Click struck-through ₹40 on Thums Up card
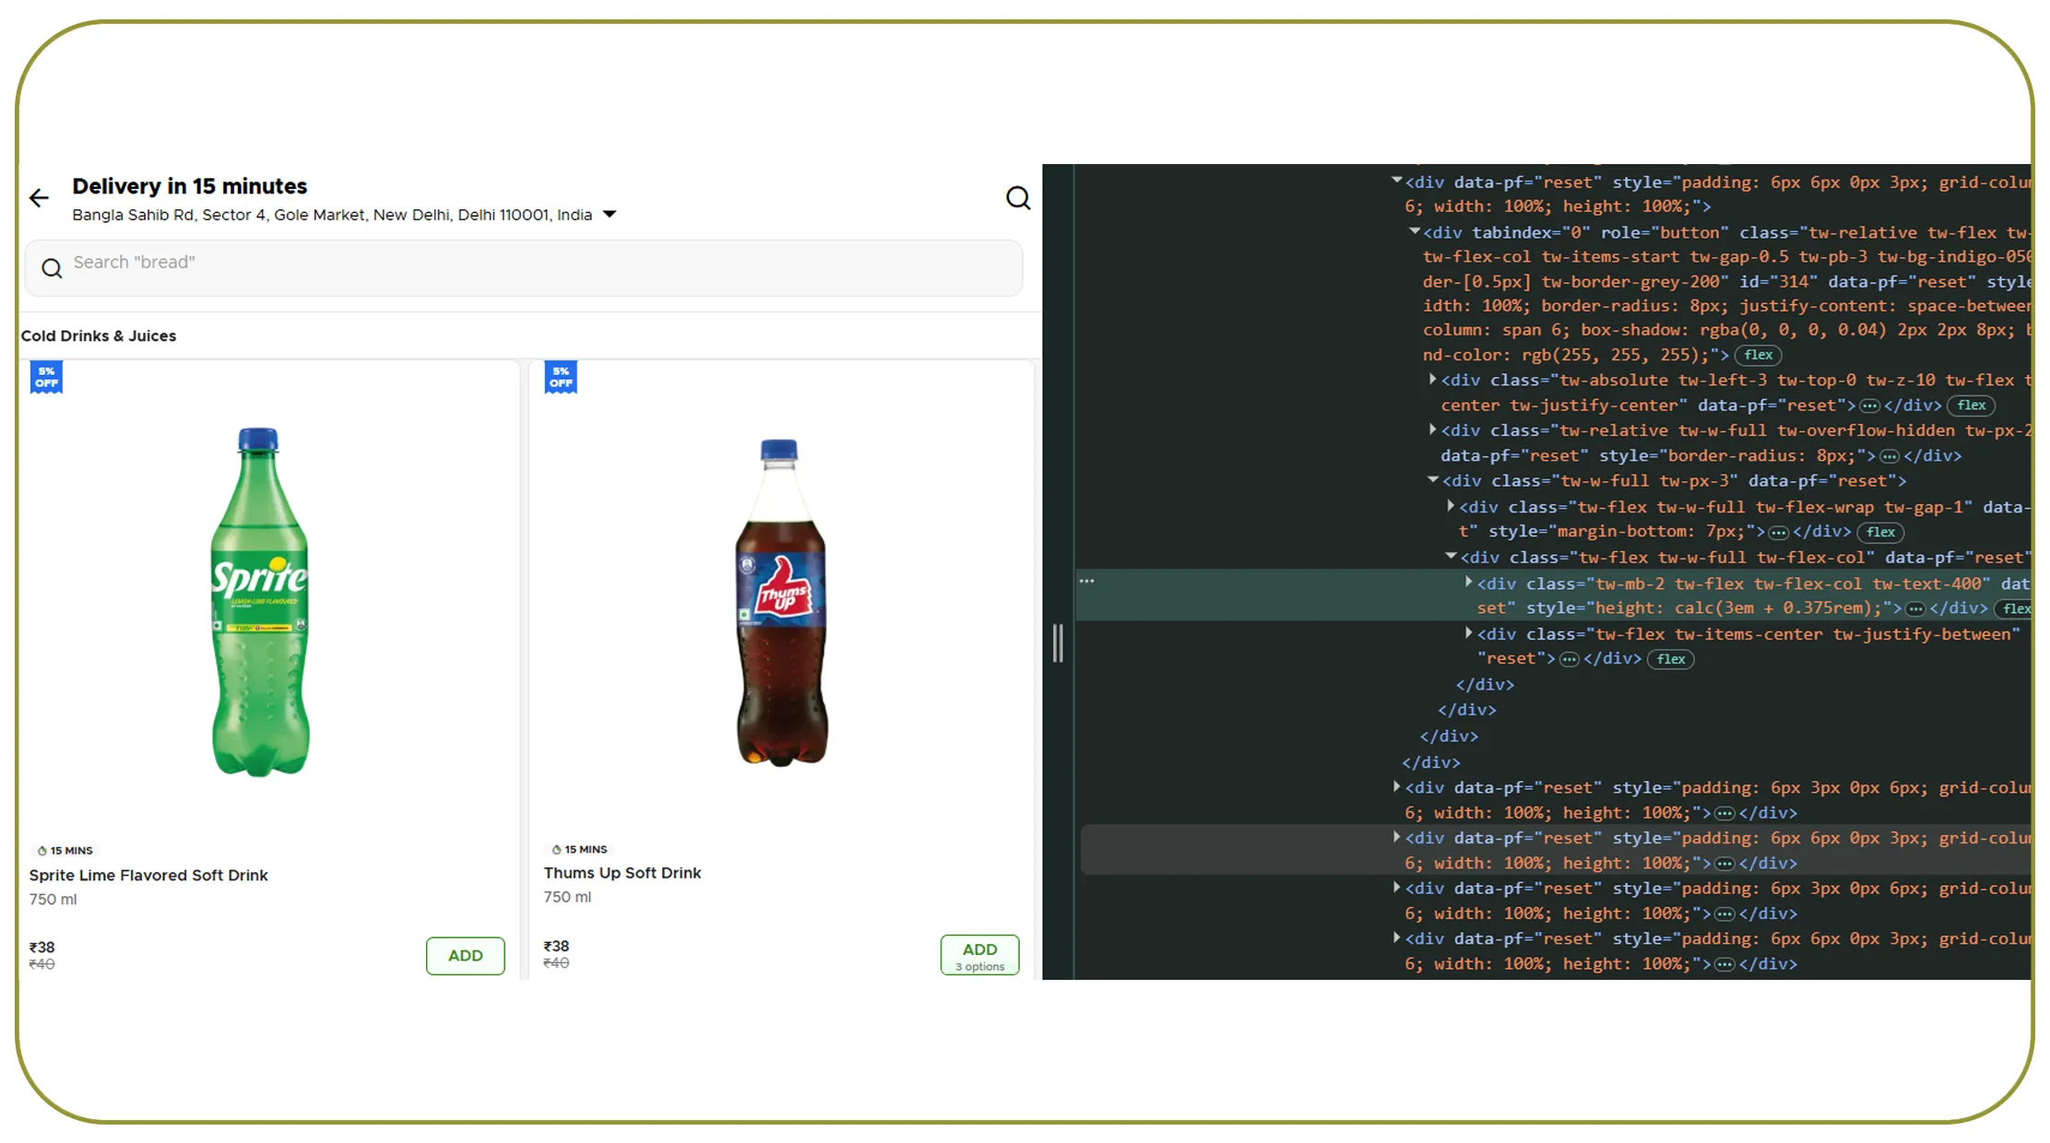This screenshot has width=2050, height=1143. pos(556,963)
